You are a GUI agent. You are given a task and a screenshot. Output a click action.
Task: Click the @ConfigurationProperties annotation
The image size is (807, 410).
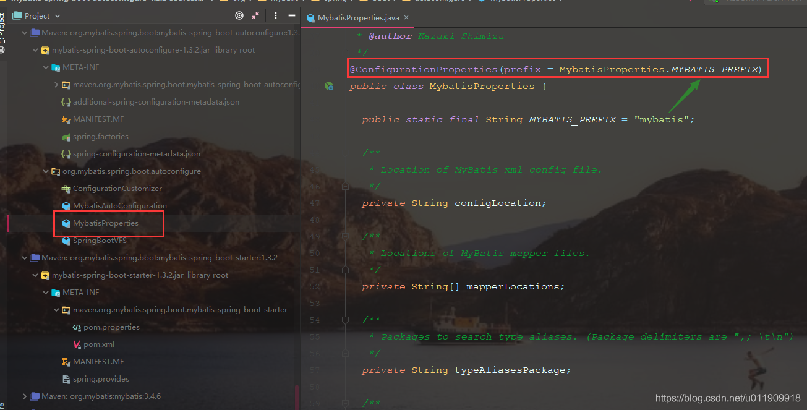[x=424, y=69]
